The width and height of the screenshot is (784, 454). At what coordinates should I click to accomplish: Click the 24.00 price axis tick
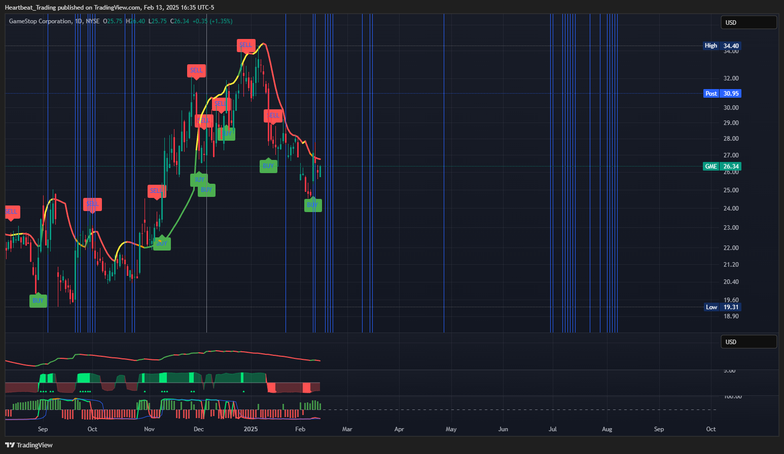[x=731, y=209]
